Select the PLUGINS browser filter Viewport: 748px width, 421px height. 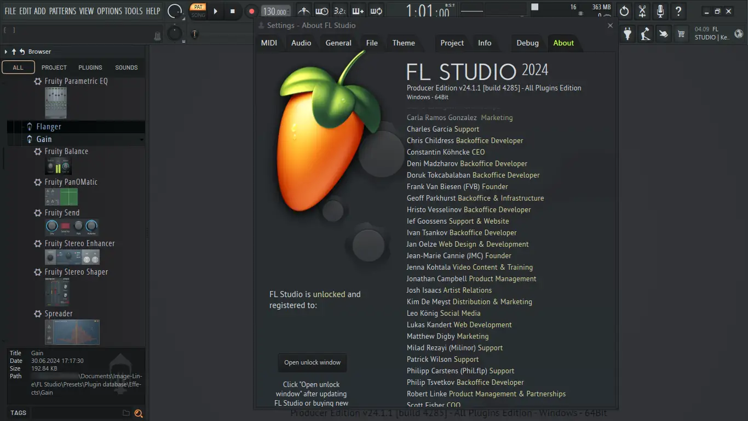(x=90, y=67)
